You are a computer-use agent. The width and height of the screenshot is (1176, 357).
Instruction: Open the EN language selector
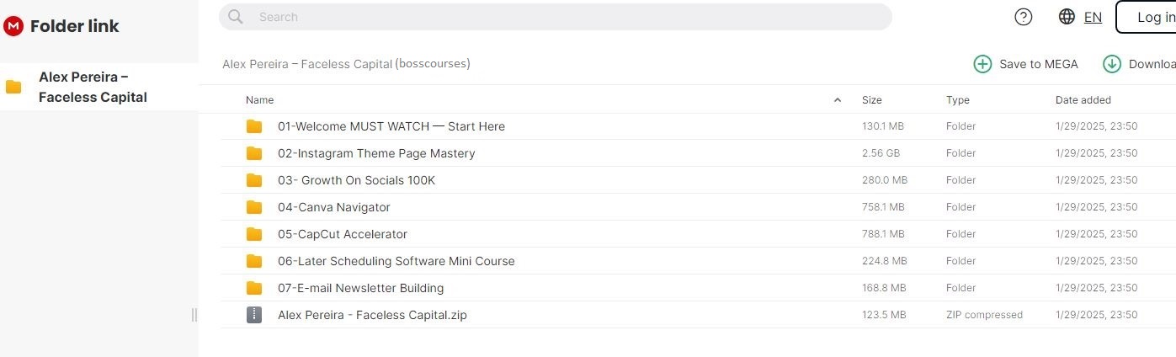(x=1093, y=17)
